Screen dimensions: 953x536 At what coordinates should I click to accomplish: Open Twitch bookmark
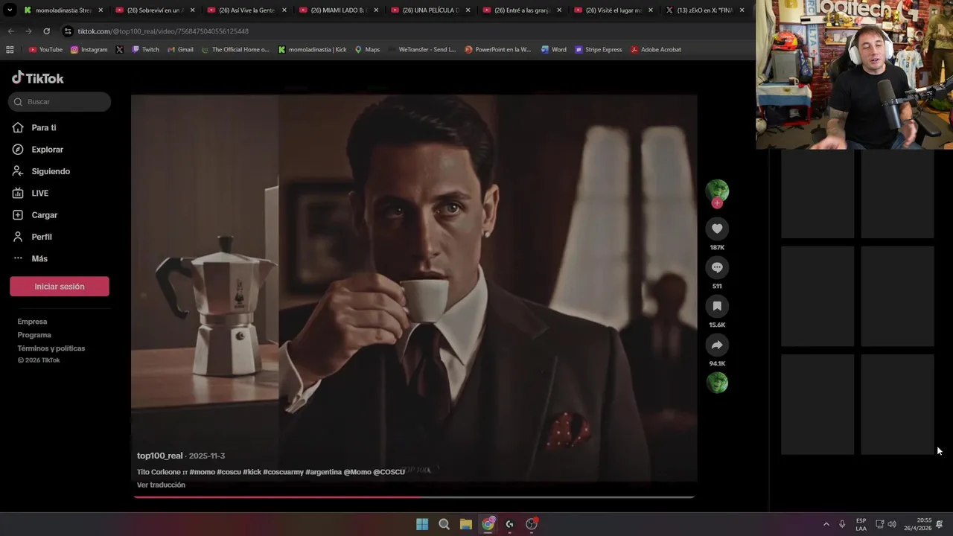(145, 50)
